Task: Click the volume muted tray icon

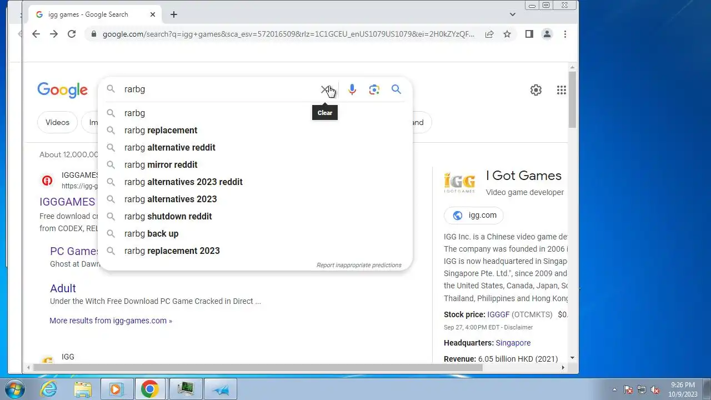Action: (655, 389)
